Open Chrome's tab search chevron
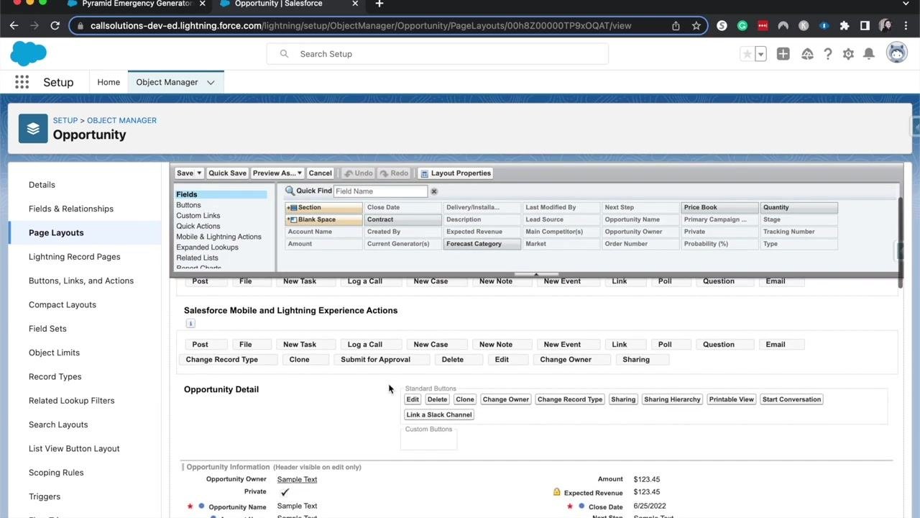The height and width of the screenshot is (518, 920). [x=906, y=4]
